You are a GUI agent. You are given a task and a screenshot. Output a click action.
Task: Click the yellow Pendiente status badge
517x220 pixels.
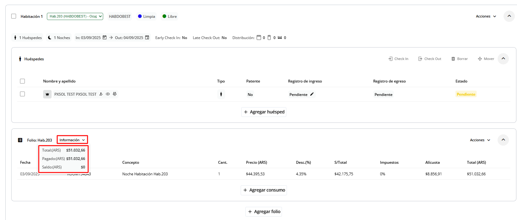[466, 94]
